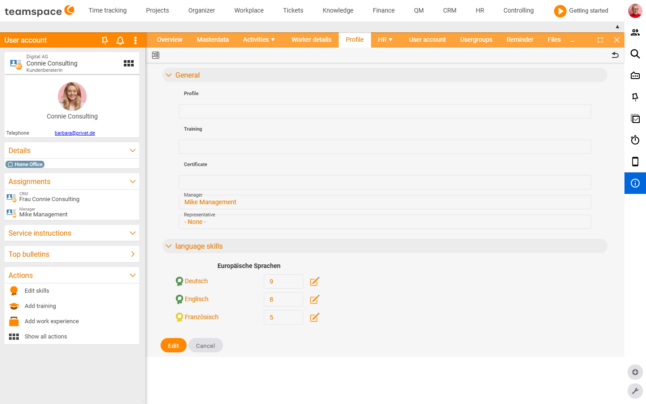Collapse the top navigation with up arrow
This screenshot has height=404, width=646.
click(617, 26)
